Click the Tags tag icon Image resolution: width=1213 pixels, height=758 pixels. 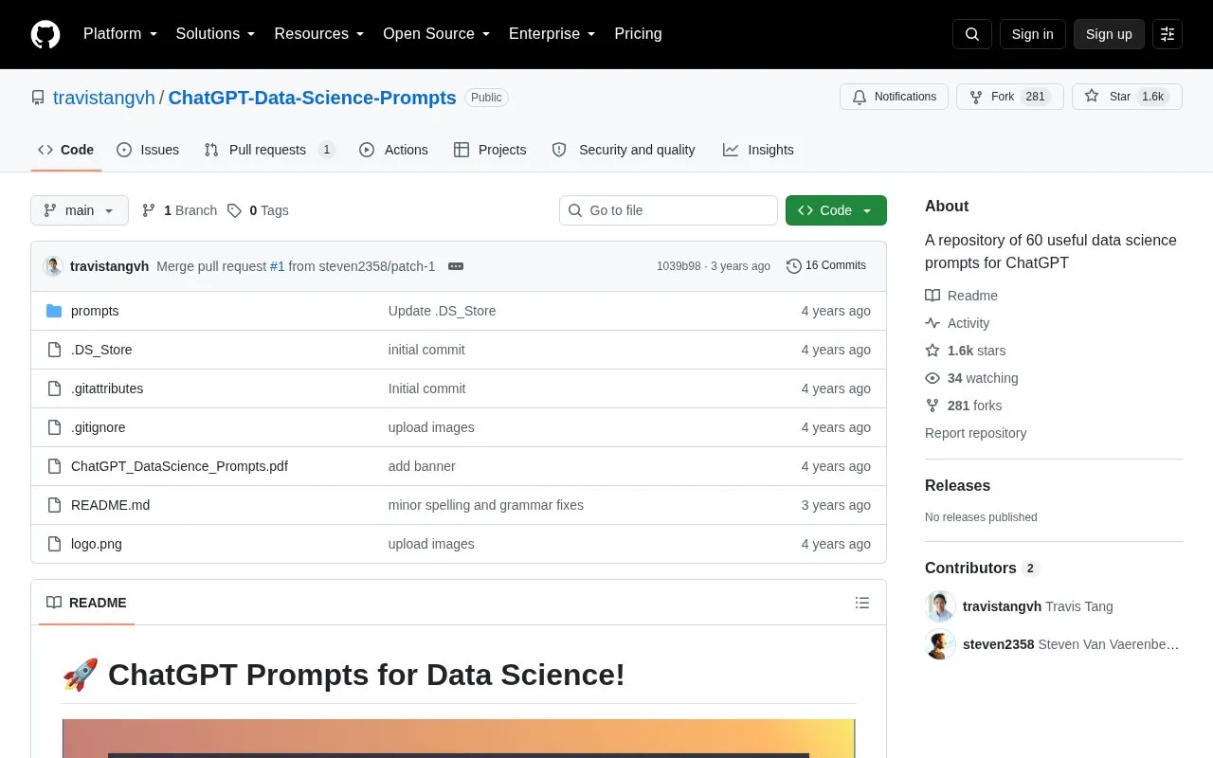click(234, 210)
